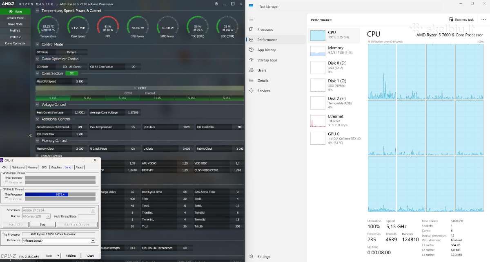Screen dimensions: 490x262
Task: Click the CPU Power gauge
Action: point(138,28)
